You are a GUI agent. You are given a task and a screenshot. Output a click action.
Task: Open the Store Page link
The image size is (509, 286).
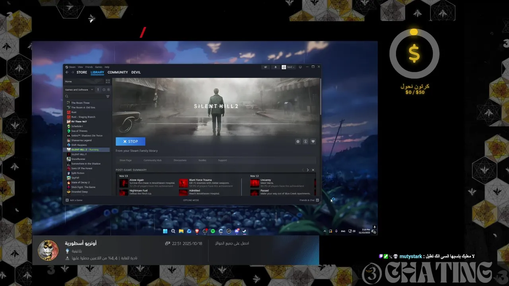(x=126, y=160)
